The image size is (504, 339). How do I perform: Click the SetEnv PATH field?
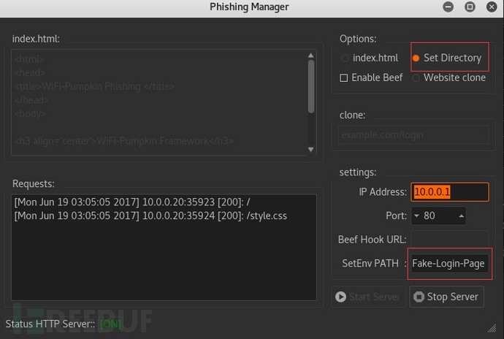(450, 264)
